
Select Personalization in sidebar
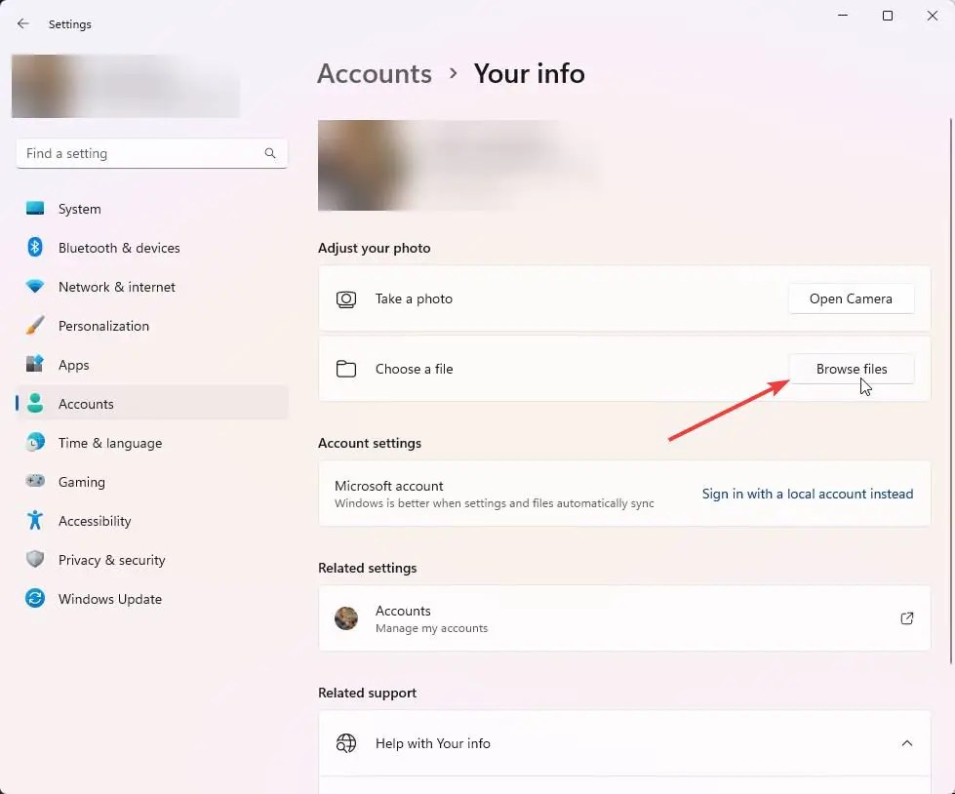point(152,325)
